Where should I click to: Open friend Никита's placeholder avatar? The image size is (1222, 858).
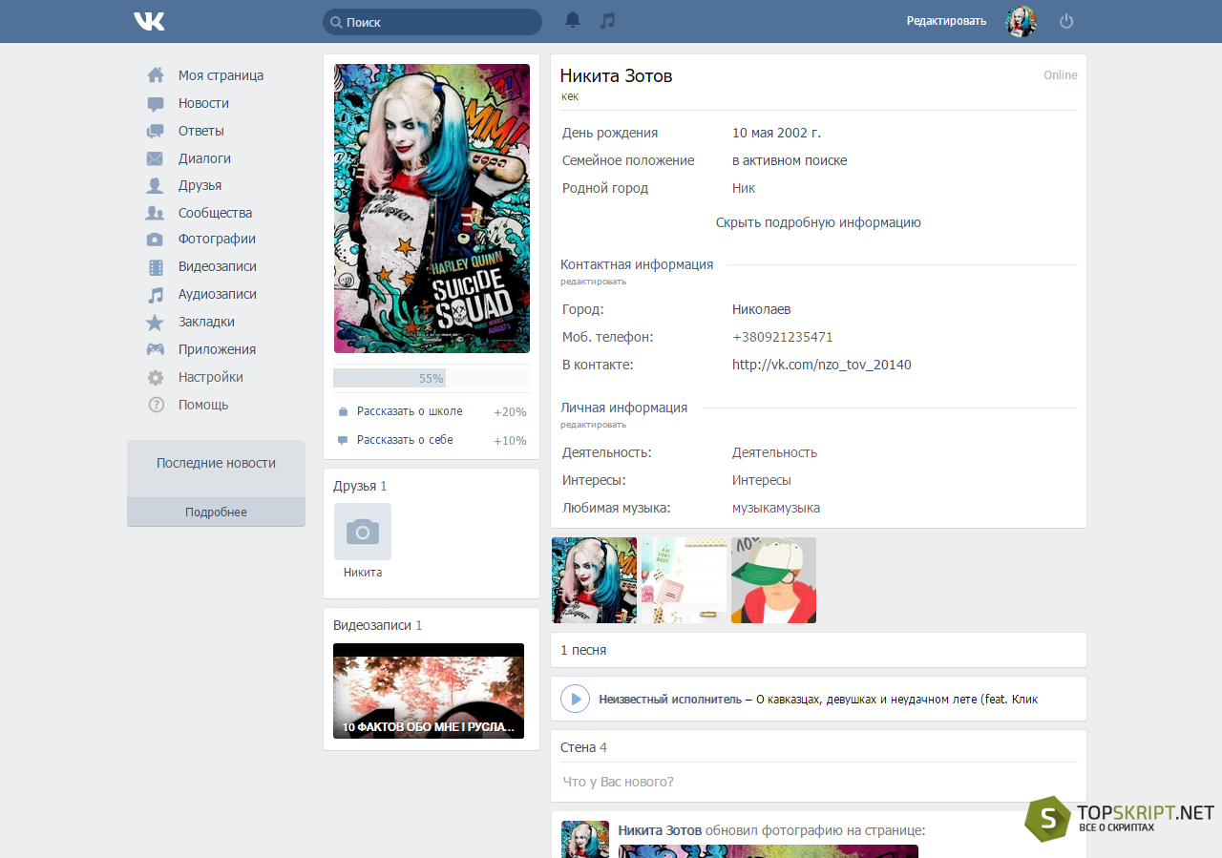[363, 532]
